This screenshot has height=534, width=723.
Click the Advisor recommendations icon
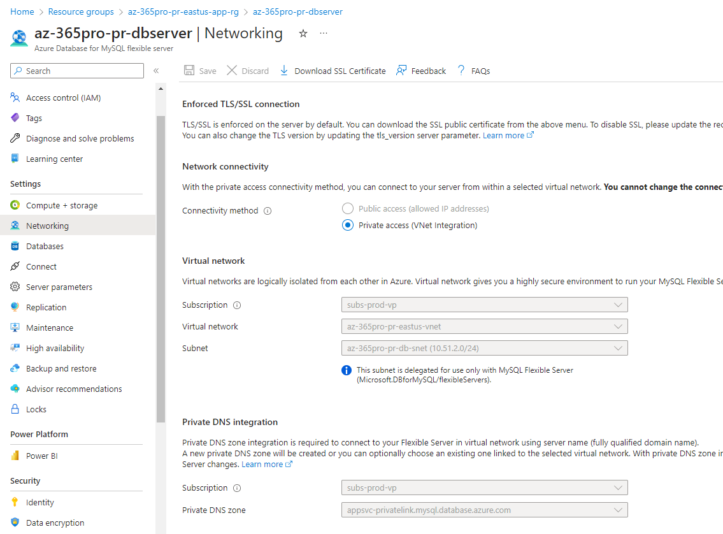tap(15, 388)
